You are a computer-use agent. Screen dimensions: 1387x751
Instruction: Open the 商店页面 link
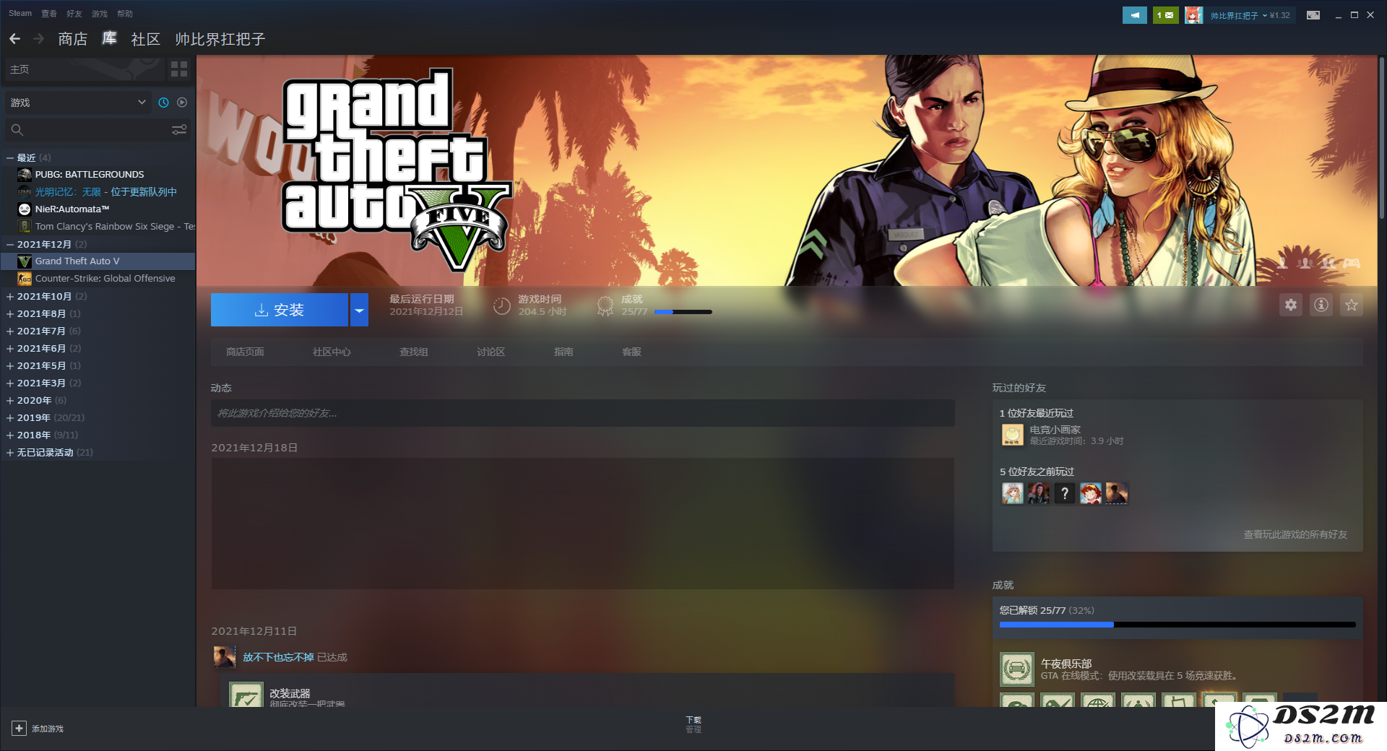tap(245, 352)
